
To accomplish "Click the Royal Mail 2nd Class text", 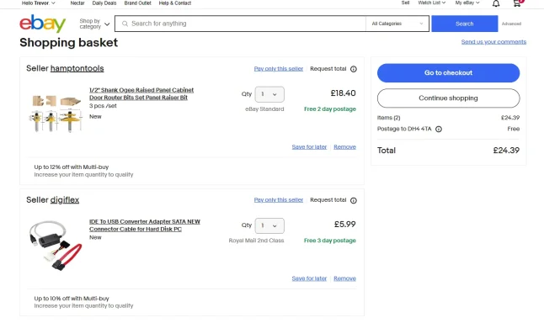I will click(x=256, y=241).
